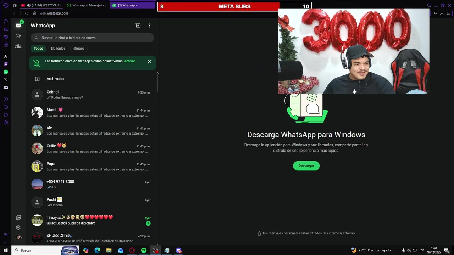454x255 pixels.
Task: Go back with the browser back arrow
Action: click(x=14, y=13)
